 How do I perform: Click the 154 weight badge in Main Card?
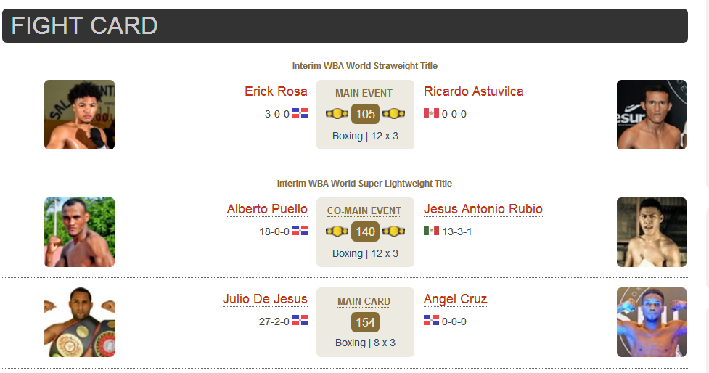coord(365,322)
